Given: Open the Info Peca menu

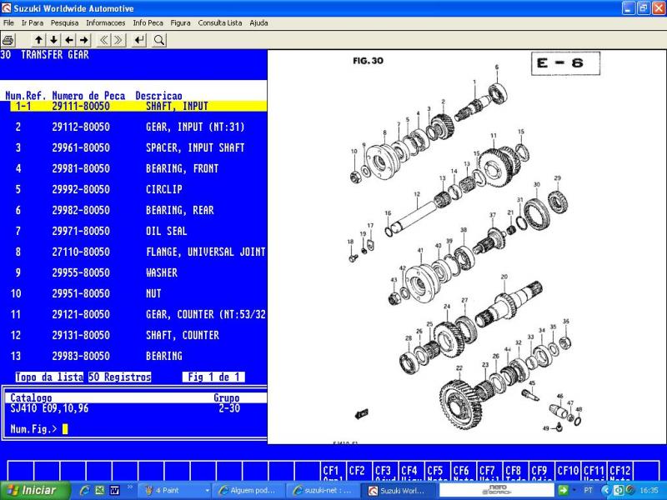Looking at the screenshot, I should (x=148, y=22).
